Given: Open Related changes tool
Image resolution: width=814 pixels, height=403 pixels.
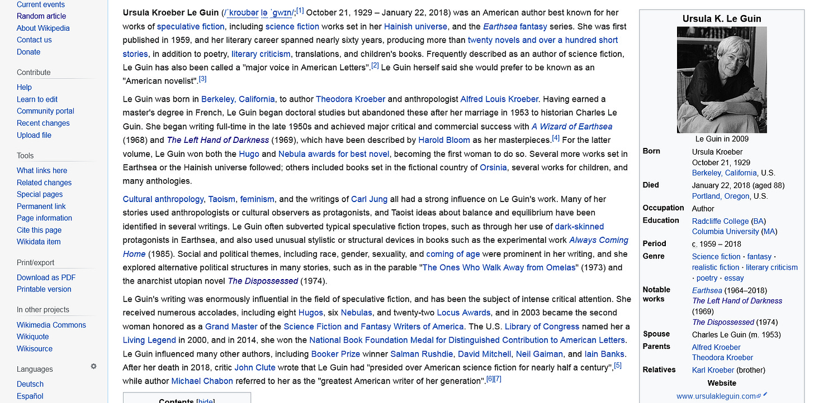Looking at the screenshot, I should (44, 183).
